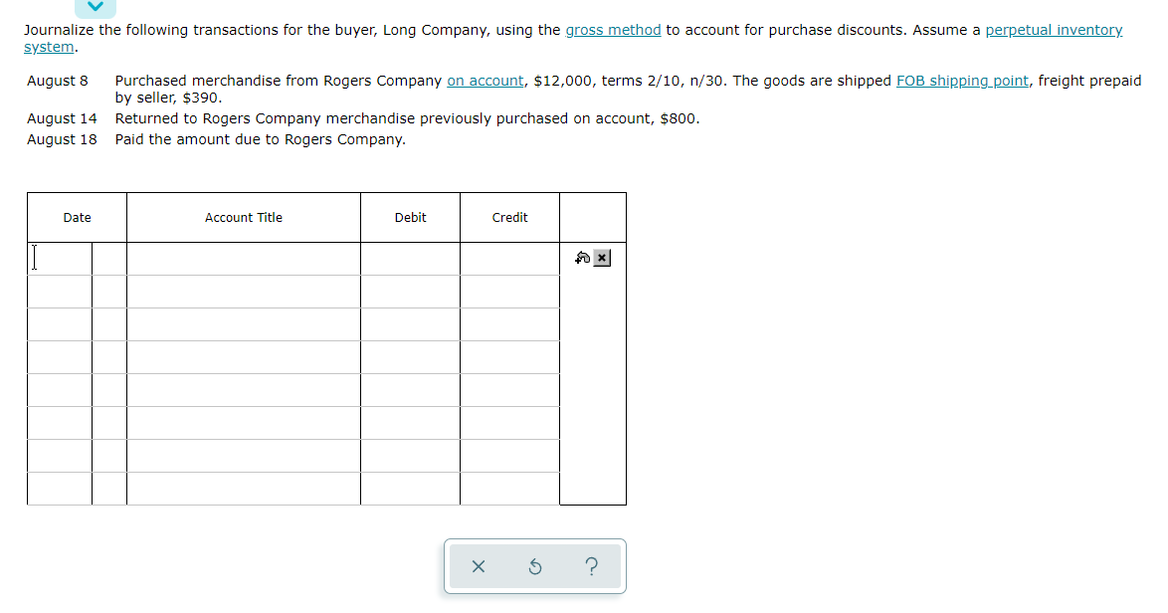The height and width of the screenshot is (613, 1168).
Task: Select the second row Account Title cell
Action: [x=244, y=291]
